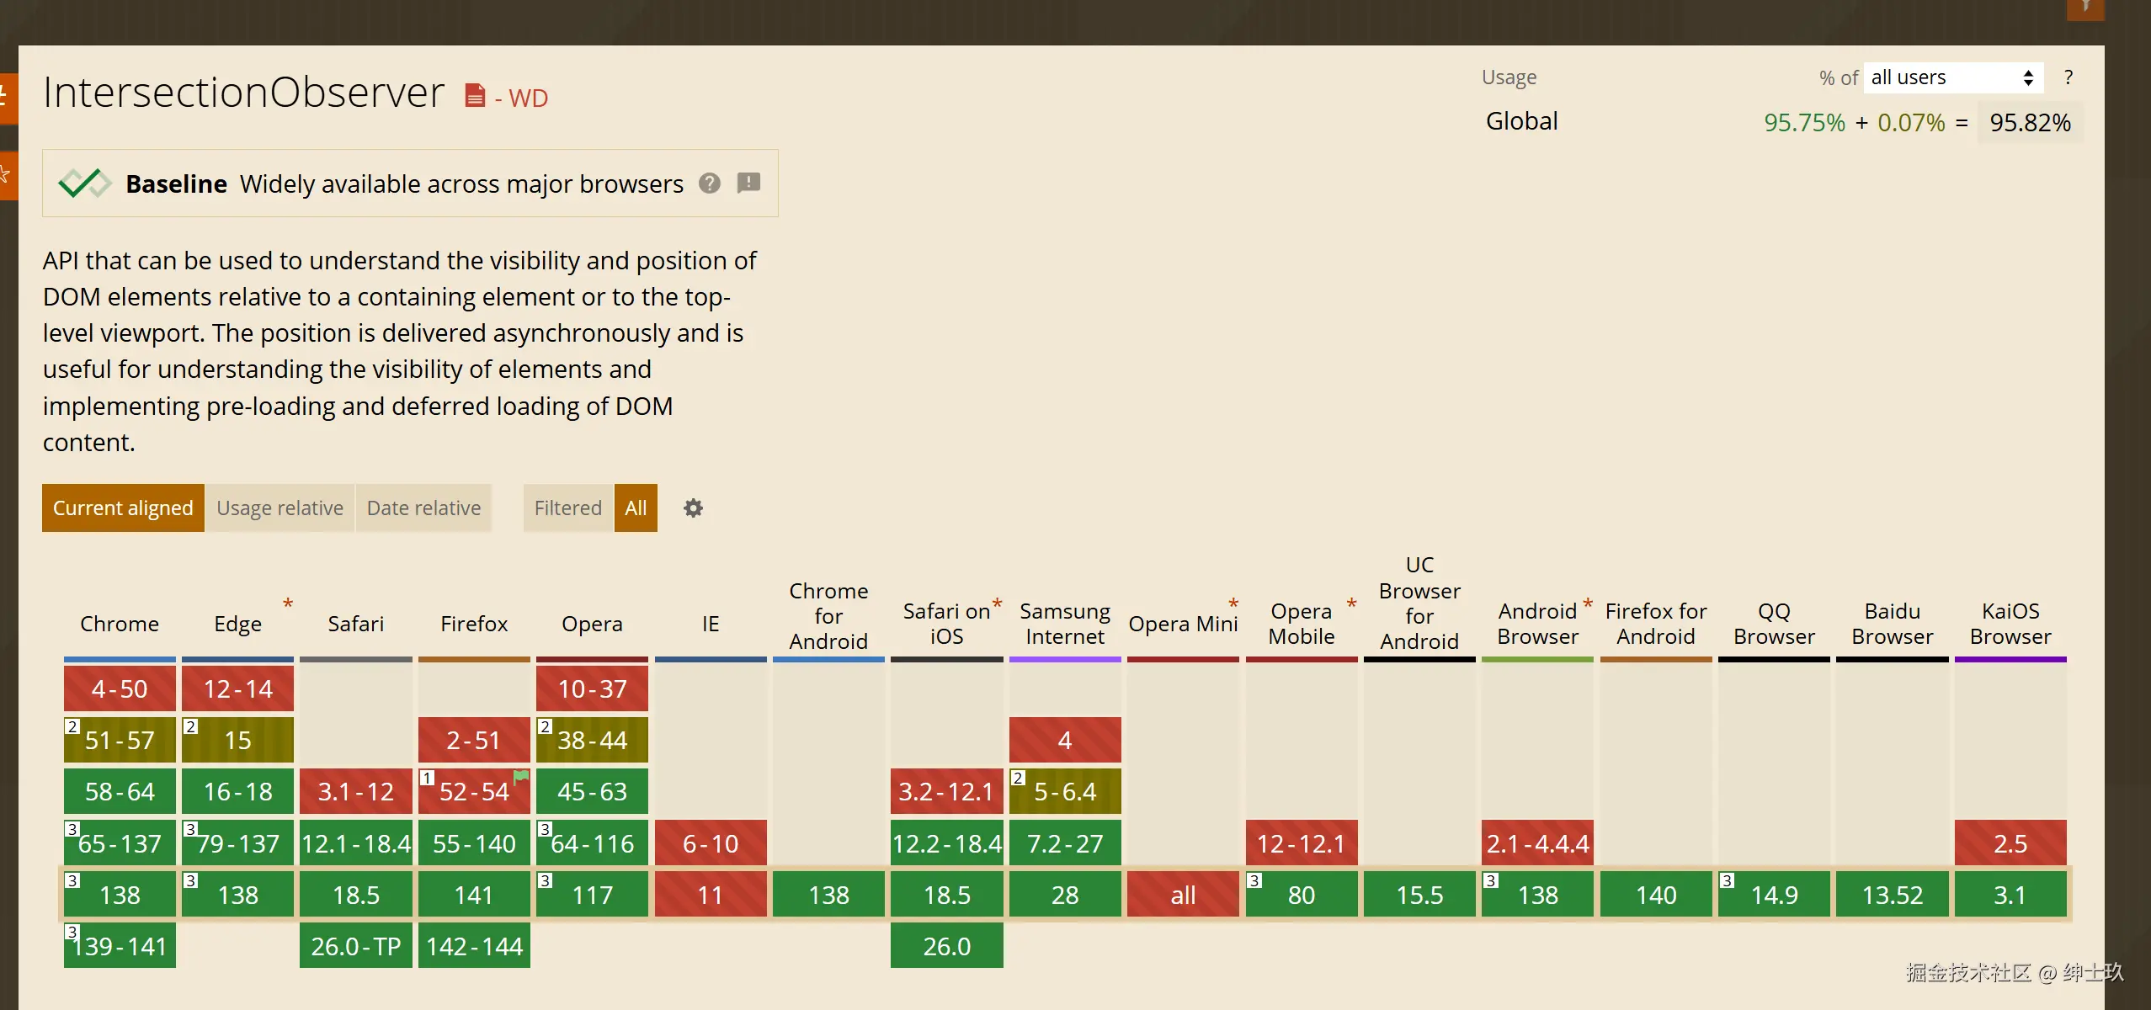Expand the Chrome 65-137 version cell
Screen dimensions: 2151x1010
click(x=120, y=843)
